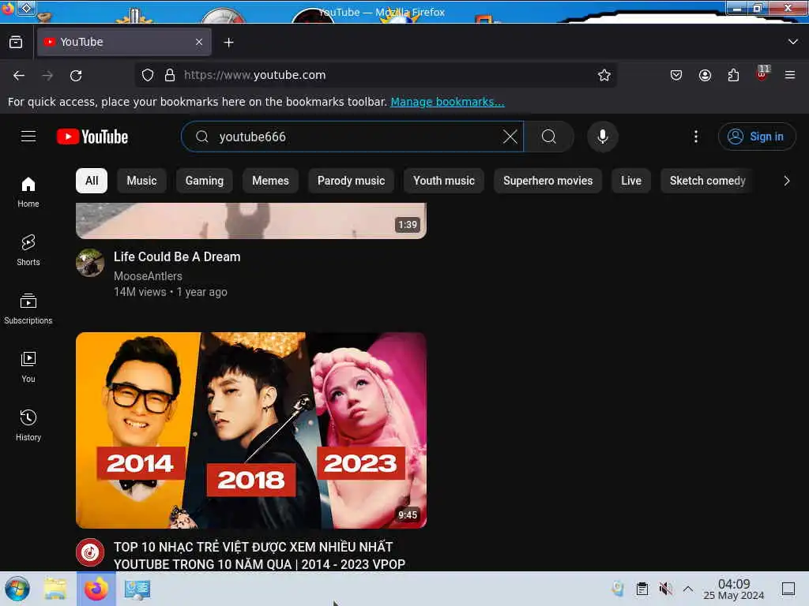Open the You section in sidebar
Image resolution: width=809 pixels, height=606 pixels.
click(28, 367)
